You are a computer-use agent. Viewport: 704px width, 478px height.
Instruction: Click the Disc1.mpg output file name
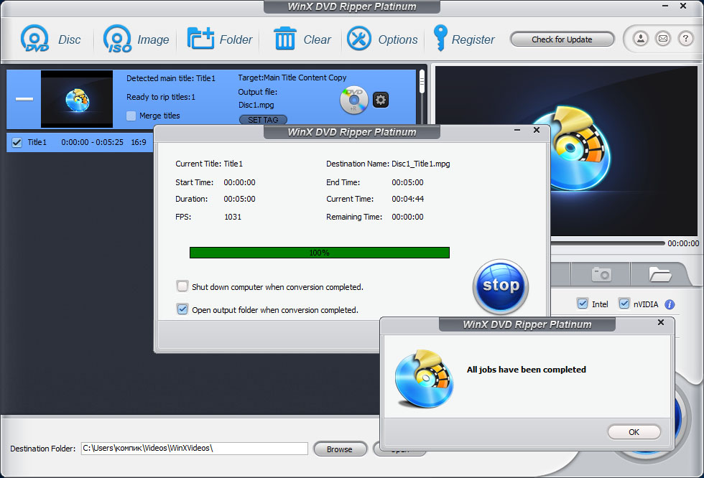(x=256, y=105)
